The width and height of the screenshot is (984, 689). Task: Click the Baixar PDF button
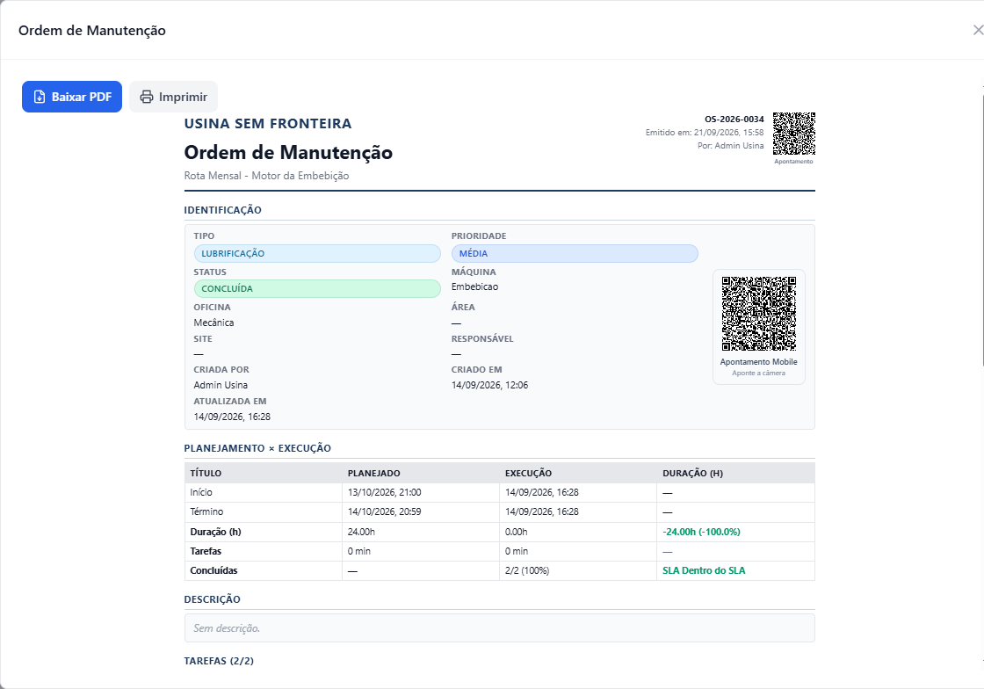(72, 97)
